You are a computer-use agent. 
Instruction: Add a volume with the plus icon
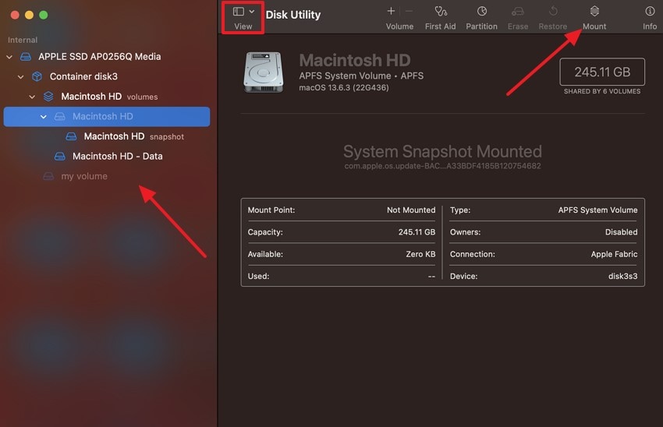(x=391, y=11)
